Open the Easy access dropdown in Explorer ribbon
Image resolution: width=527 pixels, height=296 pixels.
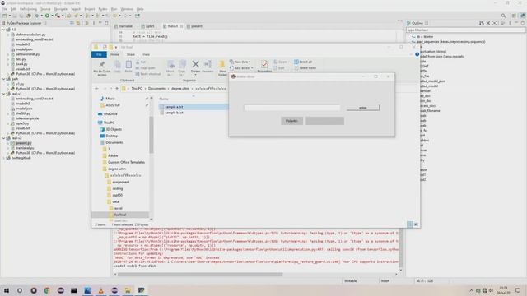(241, 68)
